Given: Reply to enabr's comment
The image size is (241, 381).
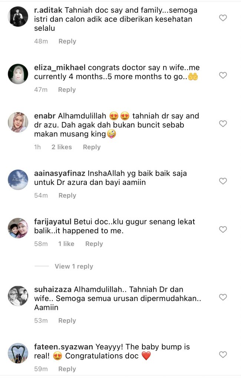Looking at the screenshot, I should [92, 147].
